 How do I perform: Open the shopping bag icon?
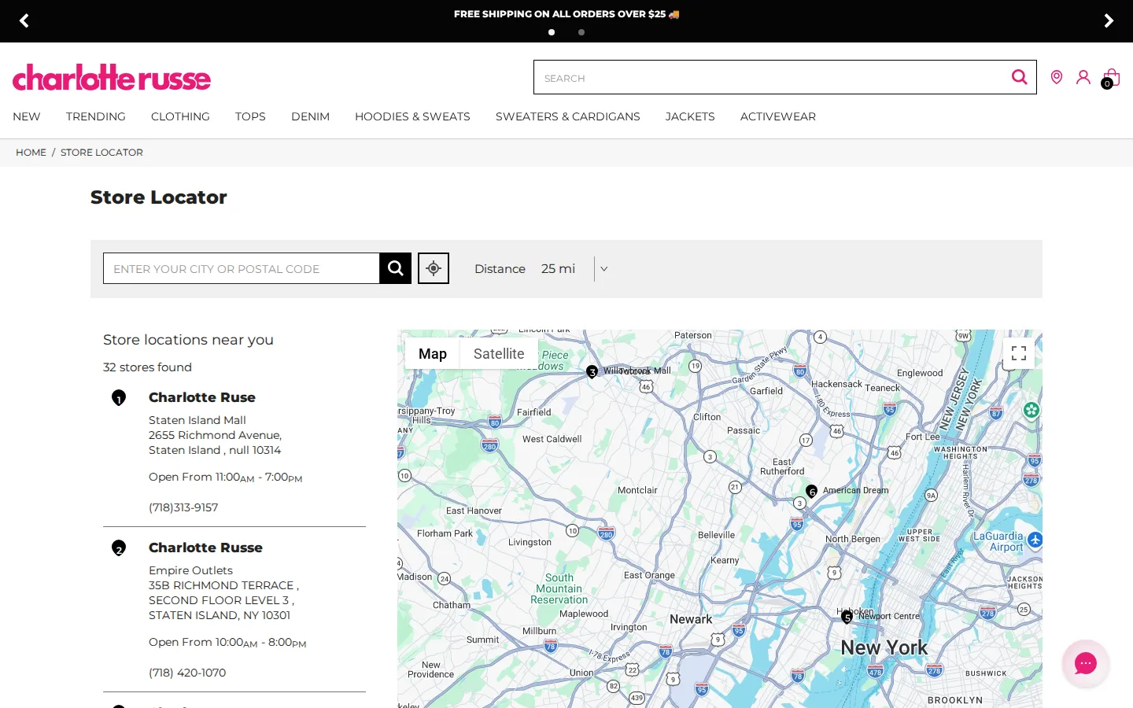point(1111,77)
